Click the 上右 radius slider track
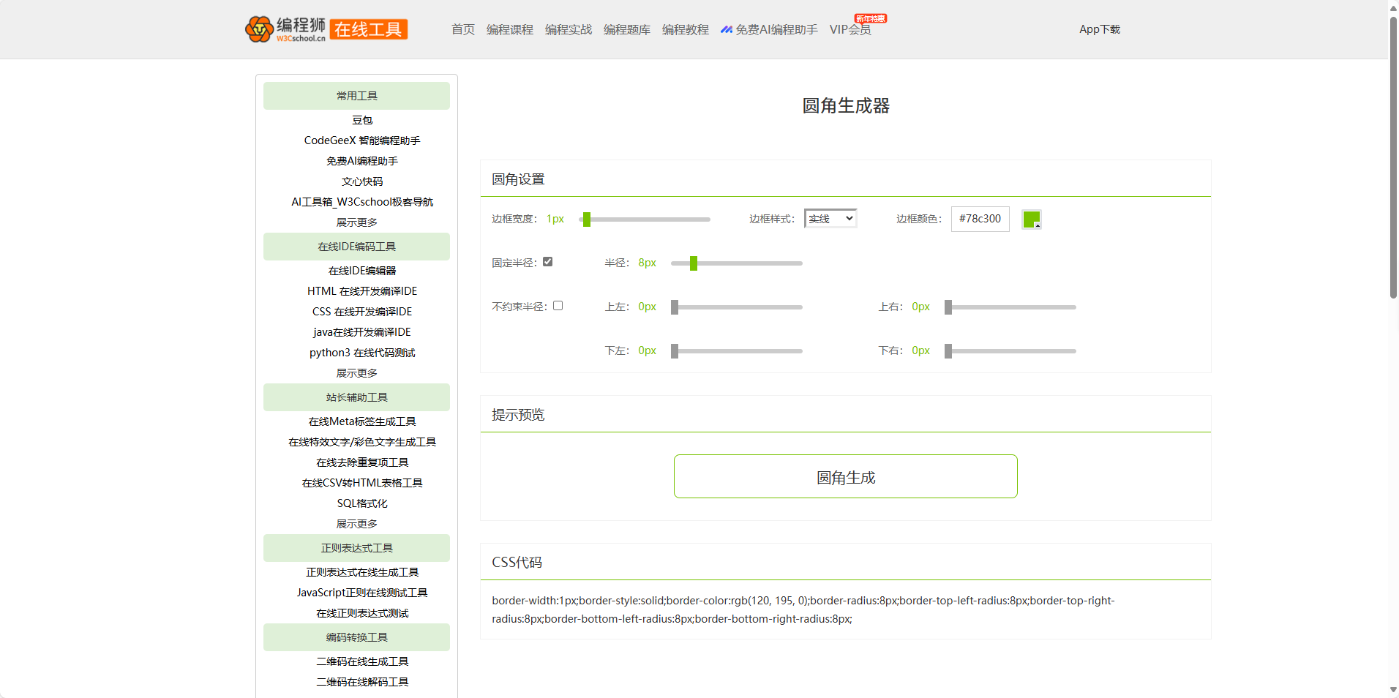The width and height of the screenshot is (1399, 698). [1010, 307]
